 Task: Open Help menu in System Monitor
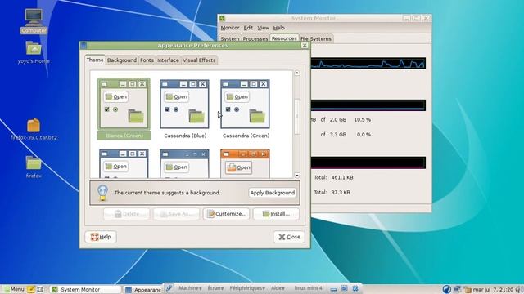tap(278, 28)
